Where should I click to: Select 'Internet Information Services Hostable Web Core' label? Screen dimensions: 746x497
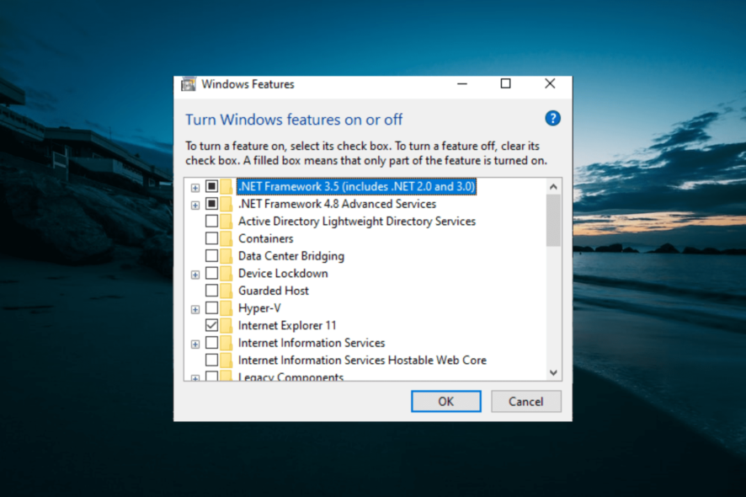coord(362,361)
